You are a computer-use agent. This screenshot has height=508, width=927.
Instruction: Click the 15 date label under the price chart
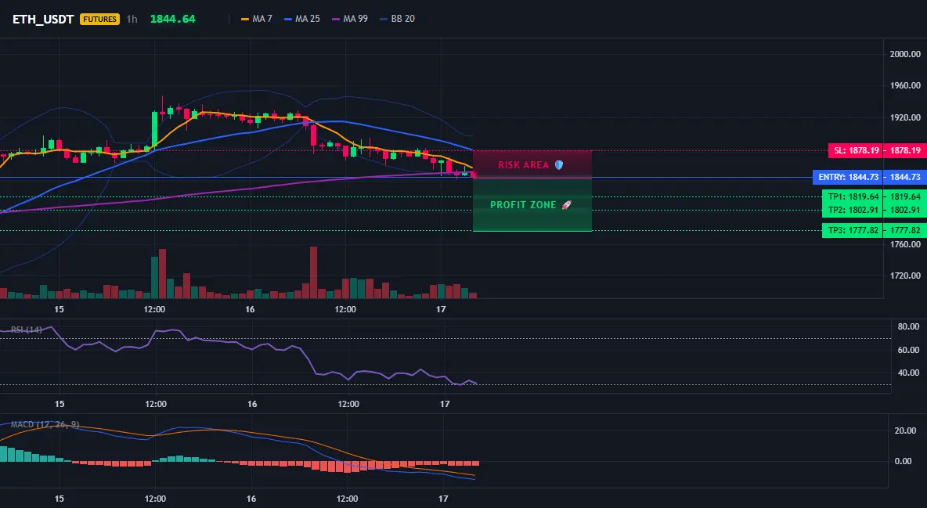tap(60, 309)
